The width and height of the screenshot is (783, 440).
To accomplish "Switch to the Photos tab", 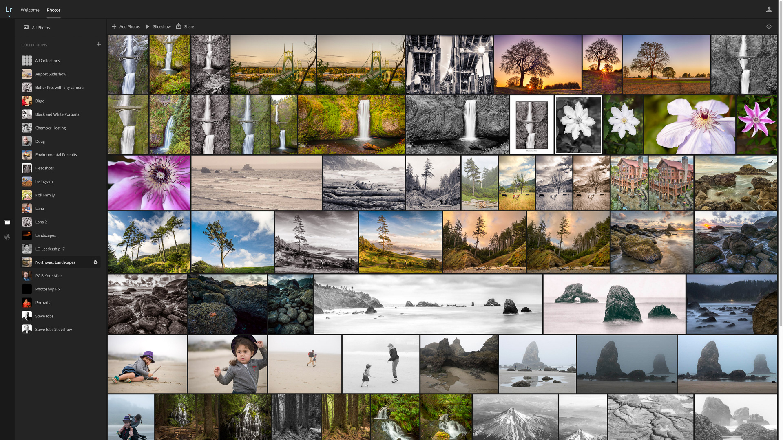I will click(x=53, y=10).
